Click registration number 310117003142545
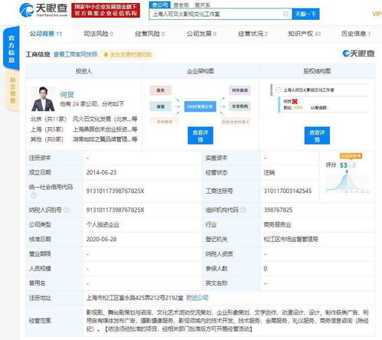The image size is (382, 340). tap(288, 191)
